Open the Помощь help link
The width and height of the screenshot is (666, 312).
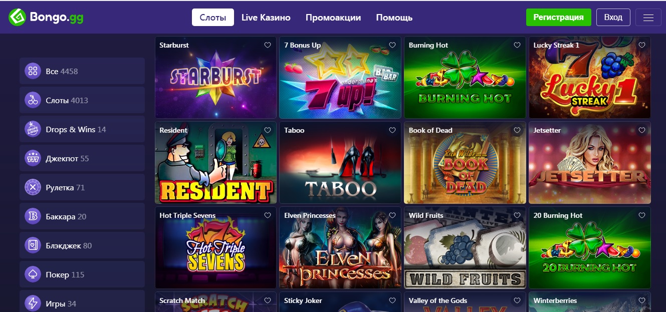pos(394,18)
